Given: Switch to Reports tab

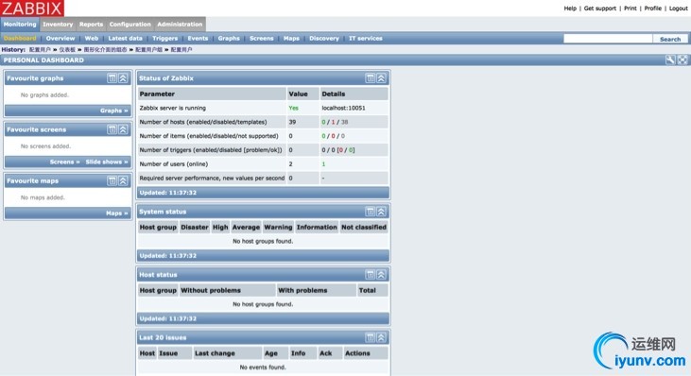Looking at the screenshot, I should [x=92, y=25].
